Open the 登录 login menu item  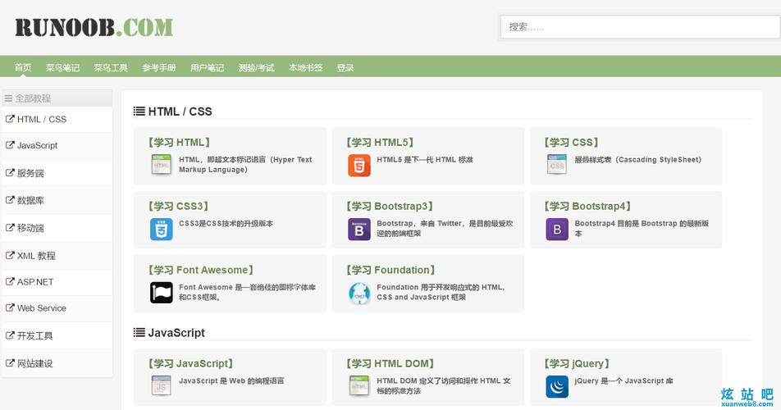tap(345, 67)
